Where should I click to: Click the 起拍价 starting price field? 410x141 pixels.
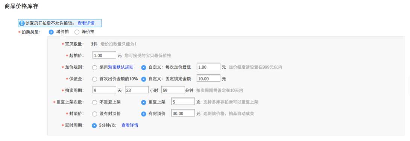coord(104,55)
